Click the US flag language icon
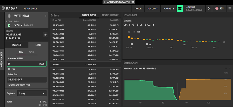233x107 pixels. [217, 8]
